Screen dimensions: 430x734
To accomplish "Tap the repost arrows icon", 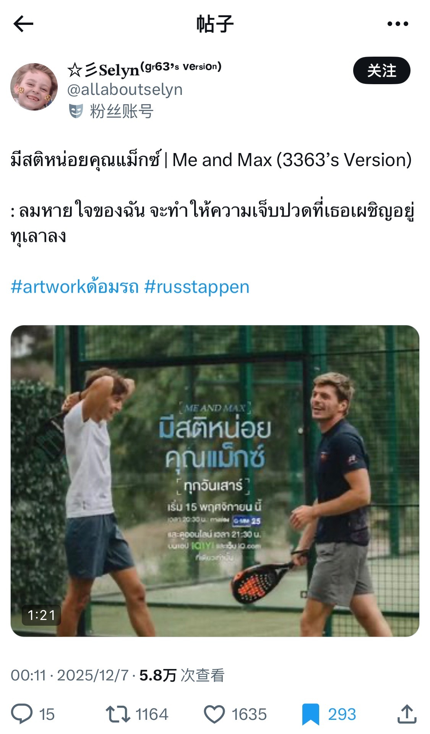I will pyautogui.click(x=118, y=714).
